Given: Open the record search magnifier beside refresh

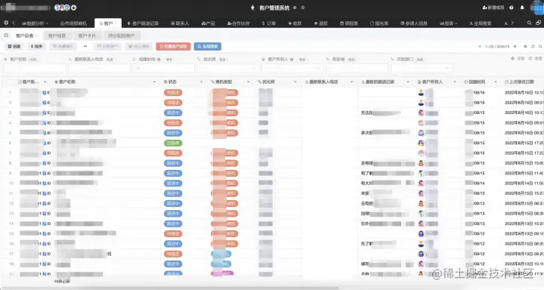Looking at the screenshot, I should pos(540,47).
